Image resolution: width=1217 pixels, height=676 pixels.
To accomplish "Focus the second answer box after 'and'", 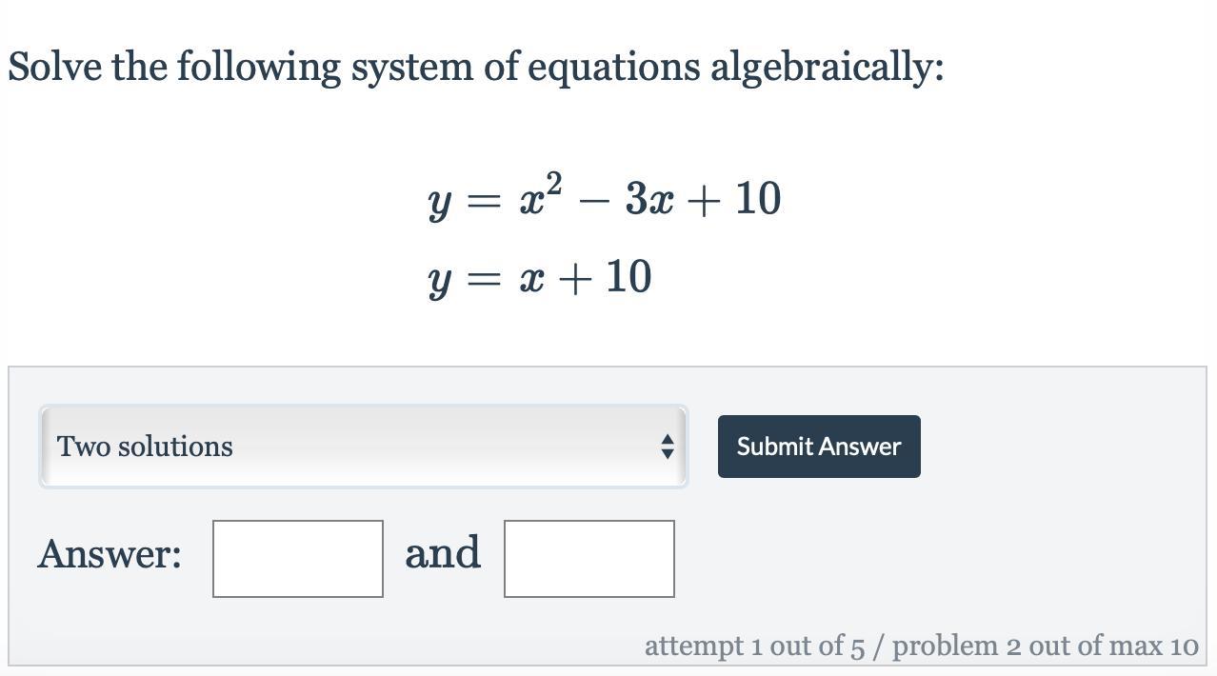I will (589, 559).
